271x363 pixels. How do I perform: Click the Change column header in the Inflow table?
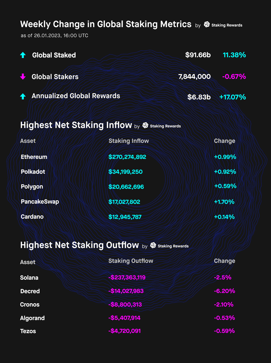click(225, 141)
